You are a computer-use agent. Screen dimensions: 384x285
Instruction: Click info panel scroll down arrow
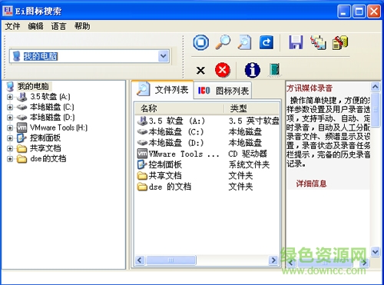pyautogui.click(x=375, y=251)
